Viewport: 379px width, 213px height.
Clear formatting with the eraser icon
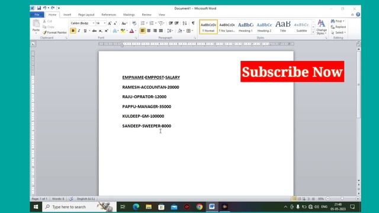point(134,23)
